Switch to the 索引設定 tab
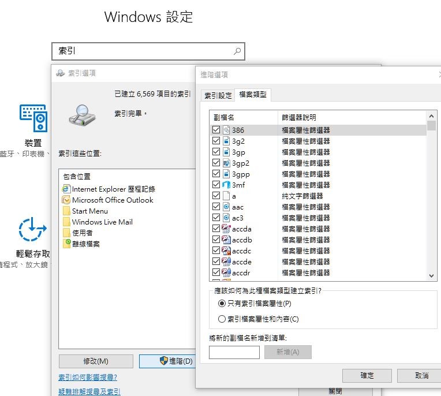This screenshot has width=441, height=396. [218, 96]
